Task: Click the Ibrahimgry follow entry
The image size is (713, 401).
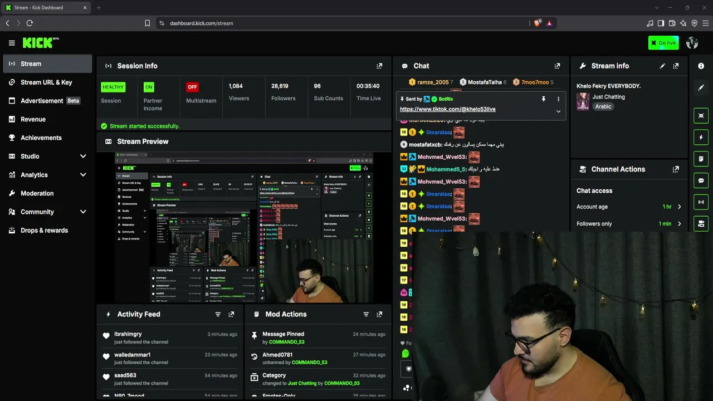Action: 170,338
